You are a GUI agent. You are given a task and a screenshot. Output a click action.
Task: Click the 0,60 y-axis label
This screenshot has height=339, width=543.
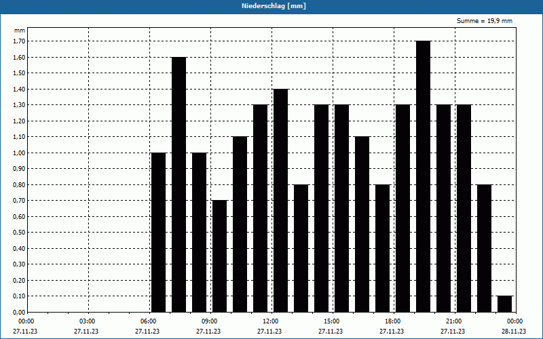click(x=19, y=216)
